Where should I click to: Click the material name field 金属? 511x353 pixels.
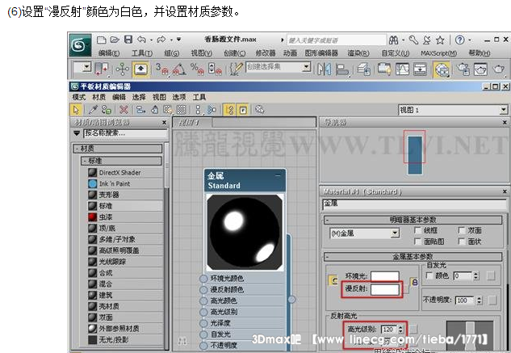click(414, 204)
